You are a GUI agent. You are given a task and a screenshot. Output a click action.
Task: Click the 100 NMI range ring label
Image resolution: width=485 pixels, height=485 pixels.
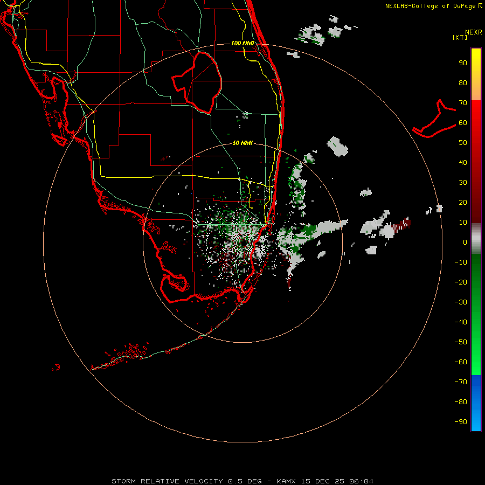[242, 43]
